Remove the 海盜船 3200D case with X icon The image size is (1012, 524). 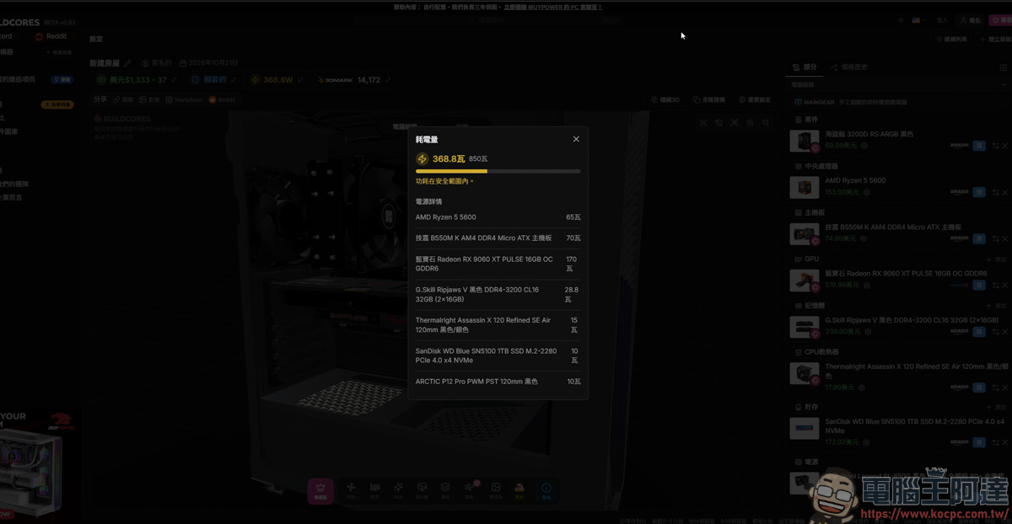click(1004, 146)
